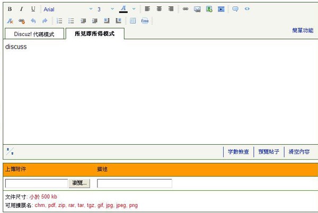Center align the text

coord(159,9)
